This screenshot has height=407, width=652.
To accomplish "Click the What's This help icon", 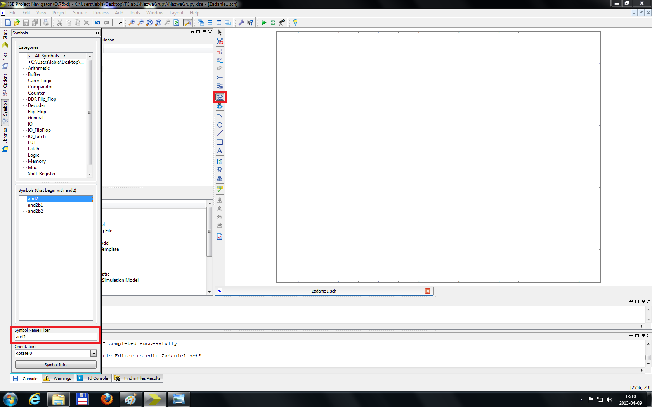I will pyautogui.click(x=250, y=22).
